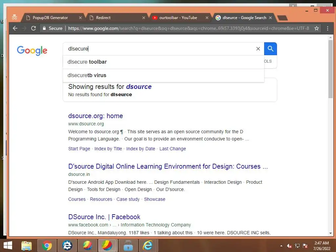
Task: Close the PopupDB Generator tab
Action: click(x=80, y=18)
